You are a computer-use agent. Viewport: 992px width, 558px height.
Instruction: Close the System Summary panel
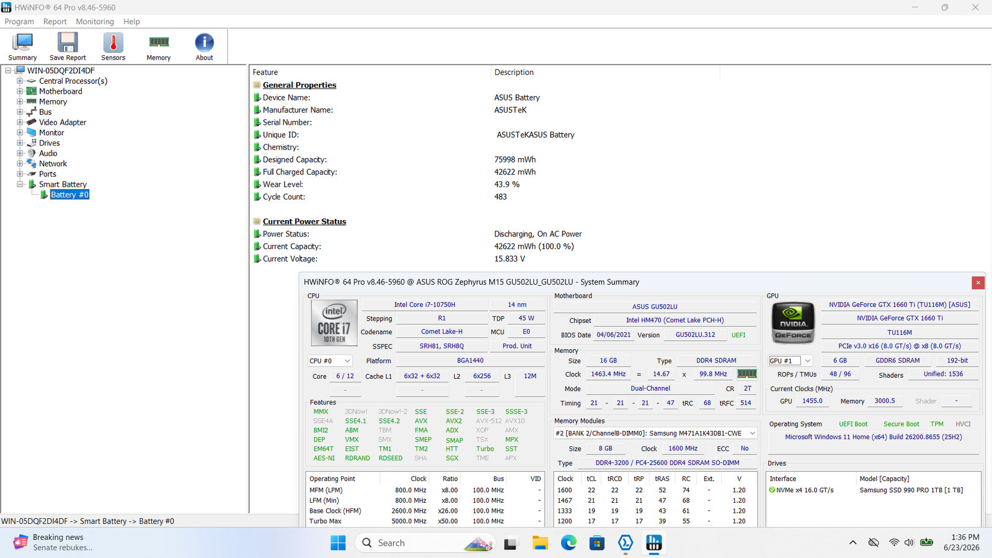(978, 283)
